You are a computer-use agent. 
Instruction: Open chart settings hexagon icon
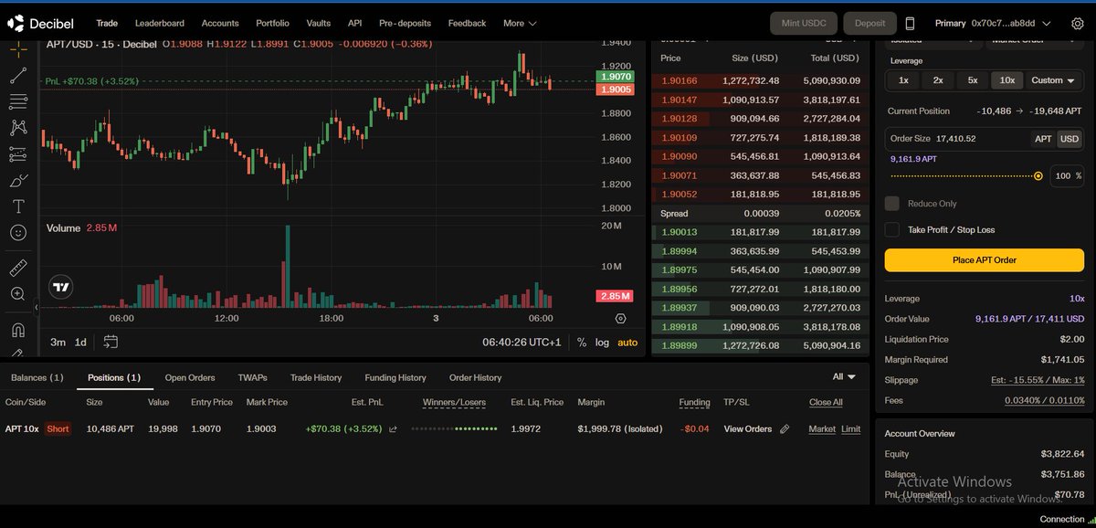pos(620,319)
